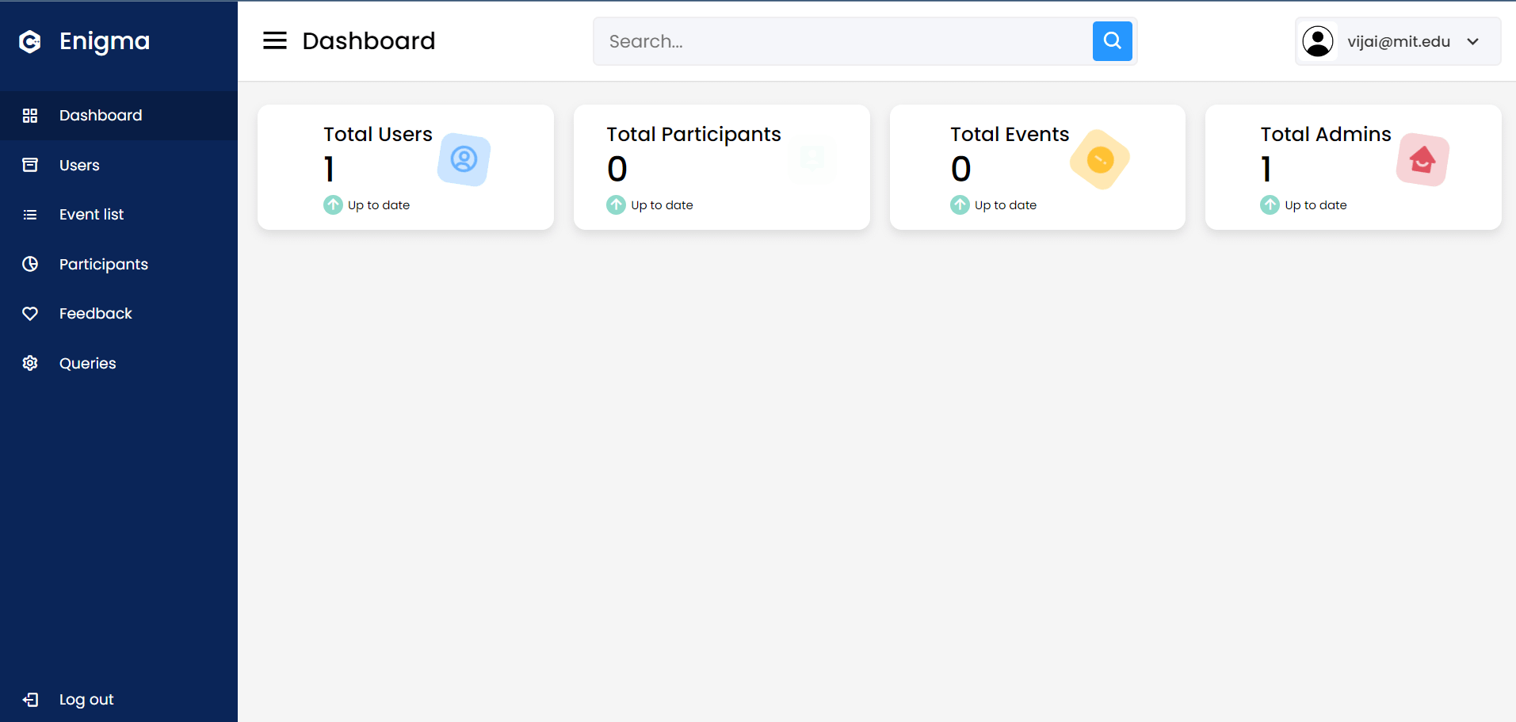The width and height of the screenshot is (1516, 722).
Task: Click the red Total Admins icon
Action: (x=1422, y=160)
